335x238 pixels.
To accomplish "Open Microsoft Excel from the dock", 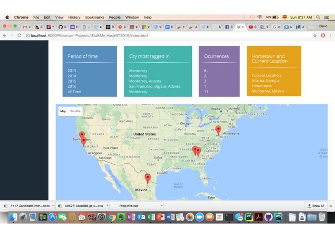I will pyautogui.click(x=150, y=217).
